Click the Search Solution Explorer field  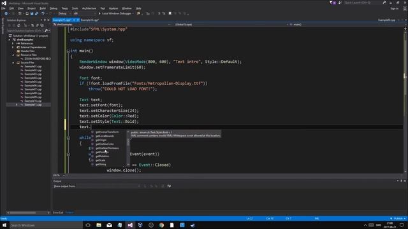click(25, 31)
